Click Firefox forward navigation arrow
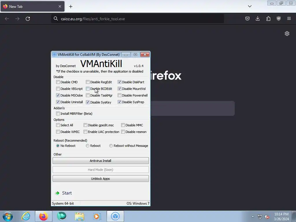The width and height of the screenshot is (296, 222). 17,19
